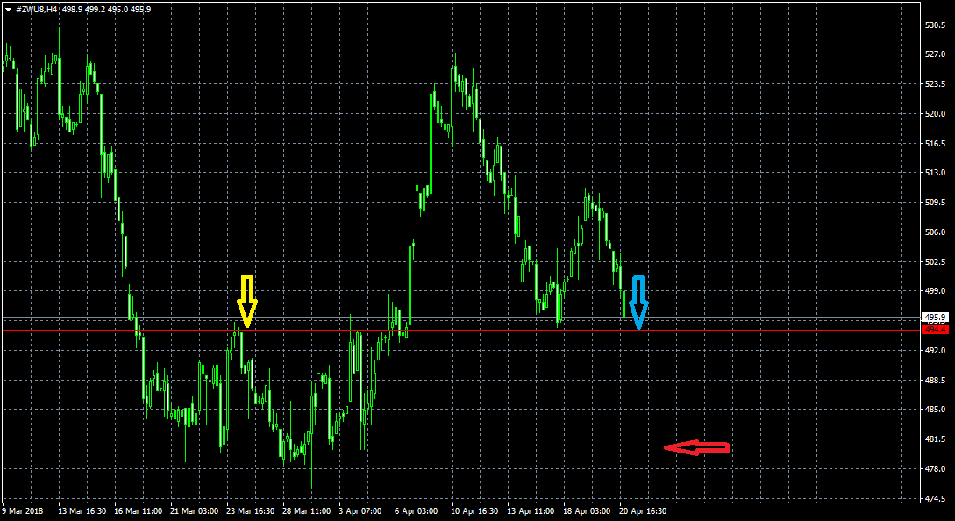Click the 6 Apr 03:00 time label
Screen dimensions: 955x521
pyautogui.click(x=416, y=510)
